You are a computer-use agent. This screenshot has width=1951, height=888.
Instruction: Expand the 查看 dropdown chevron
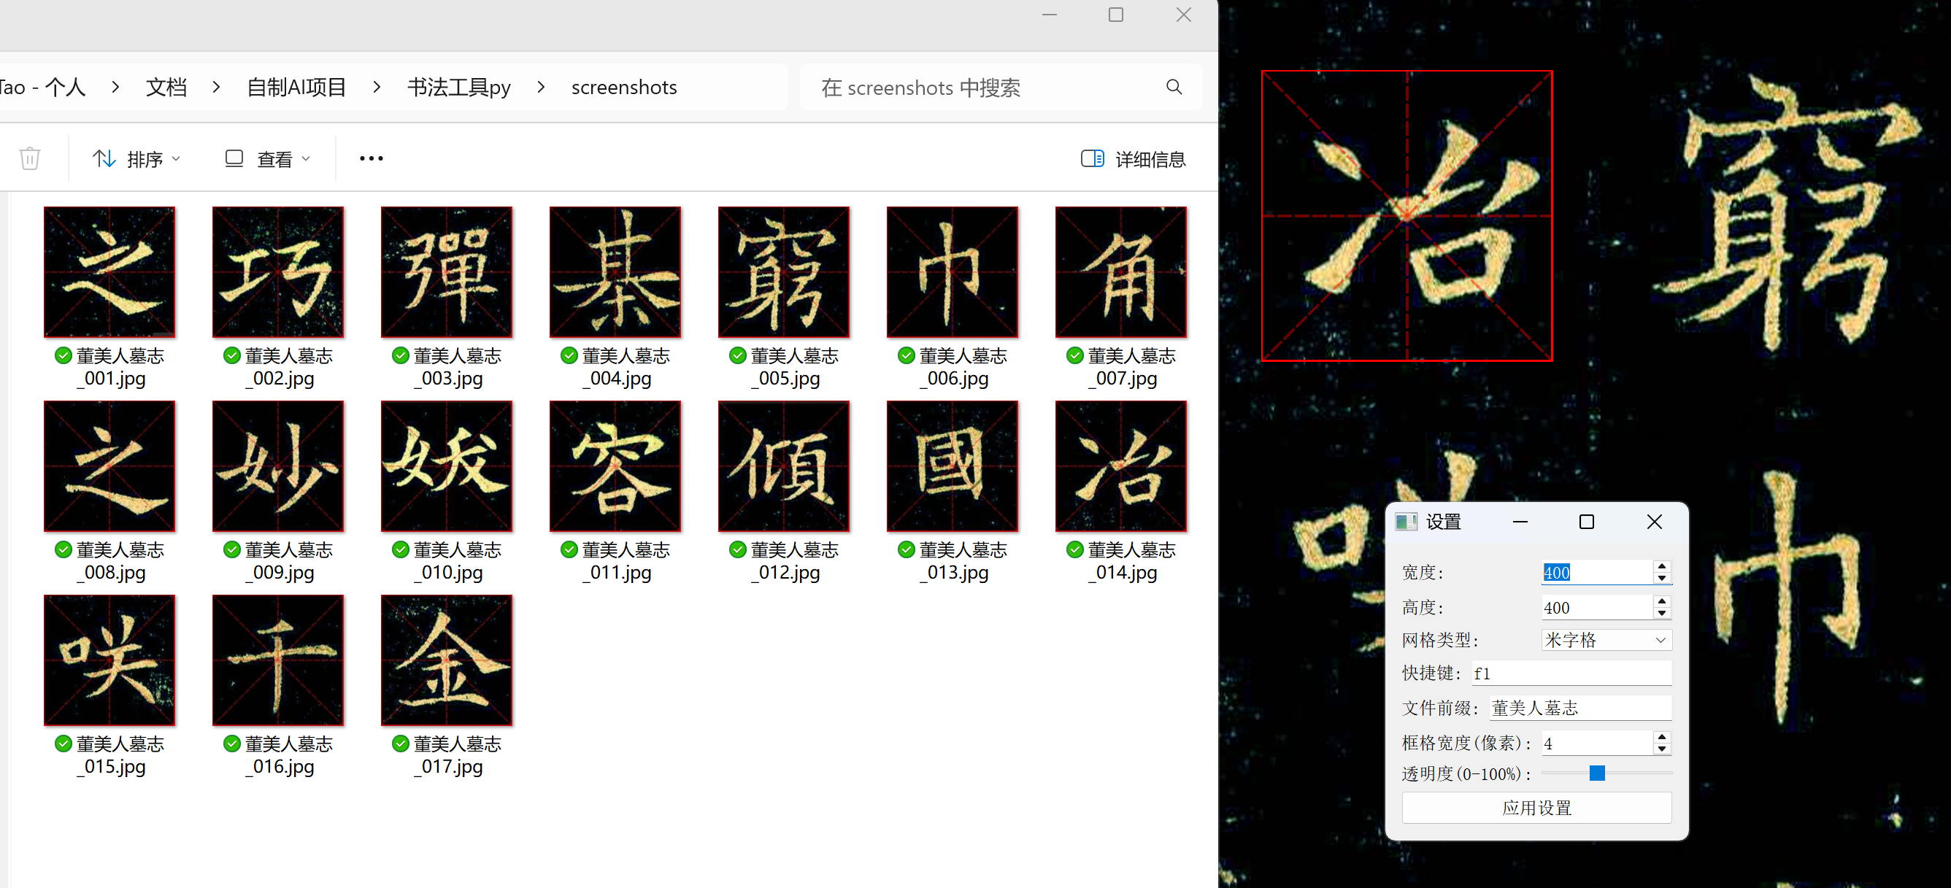pyautogui.click(x=306, y=158)
